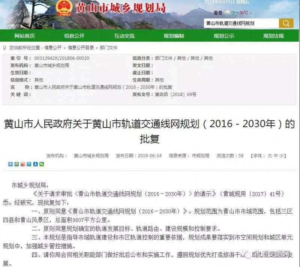Click the weather icon beside 香港
The width and height of the screenshot is (300, 267).
tap(227, 13)
